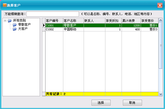165x109 pixels.
Task: Click the folder icon beside 大客户
Action: [15, 29]
